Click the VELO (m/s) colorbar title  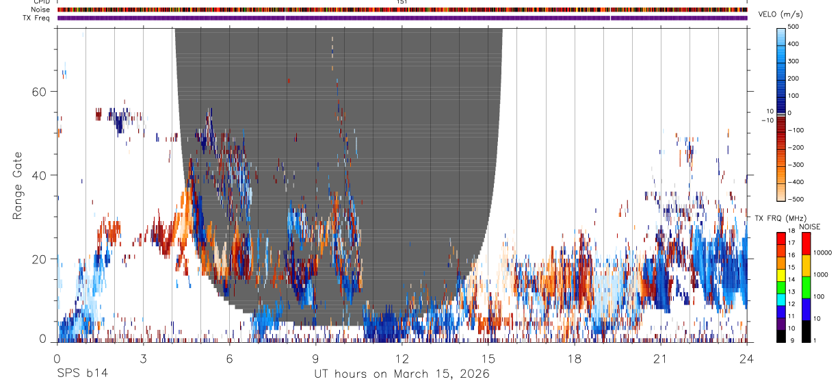pyautogui.click(x=780, y=14)
